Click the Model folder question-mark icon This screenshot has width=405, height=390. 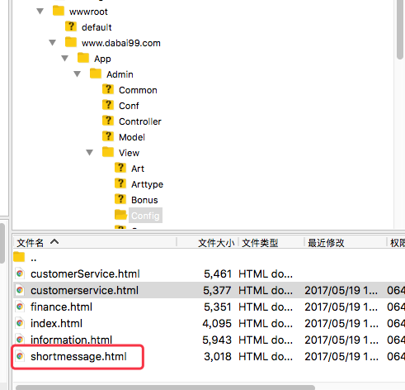click(108, 136)
